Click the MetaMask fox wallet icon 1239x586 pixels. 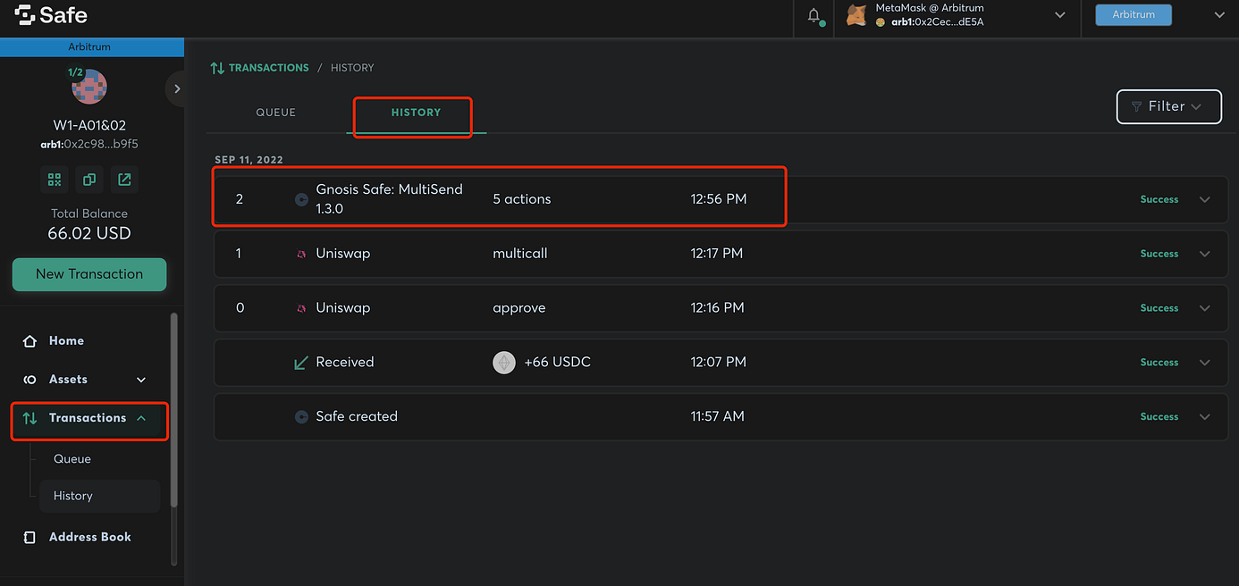click(x=856, y=15)
